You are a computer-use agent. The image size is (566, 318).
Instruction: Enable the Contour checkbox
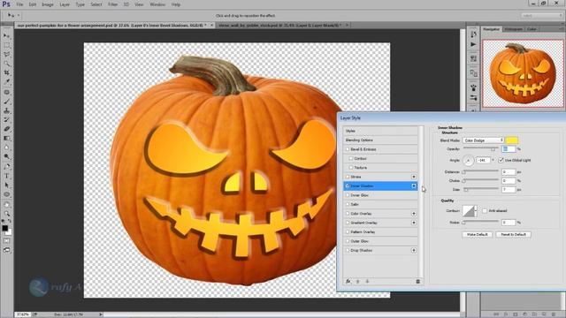350,159
